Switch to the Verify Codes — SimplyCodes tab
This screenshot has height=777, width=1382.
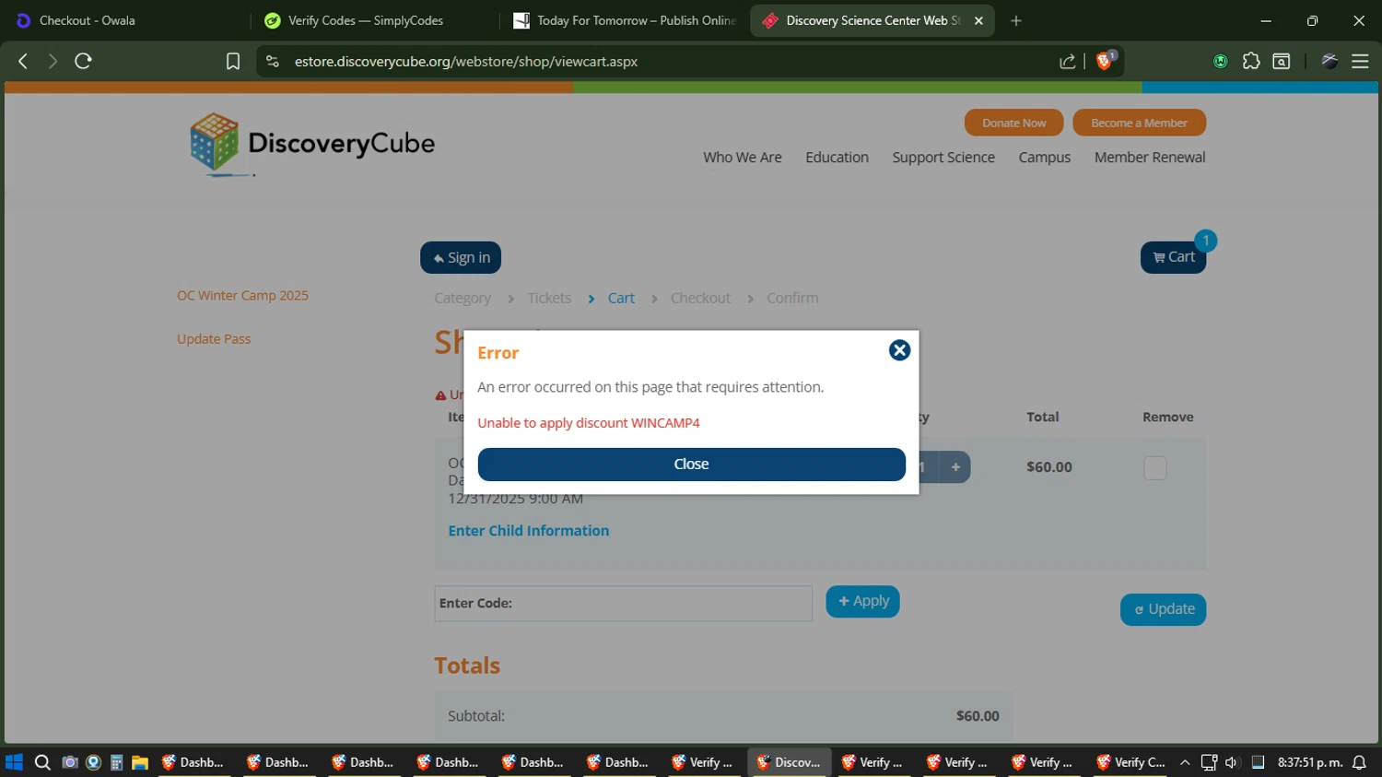pos(375,20)
